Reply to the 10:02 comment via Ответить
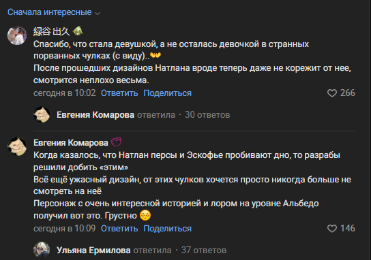 119,93
